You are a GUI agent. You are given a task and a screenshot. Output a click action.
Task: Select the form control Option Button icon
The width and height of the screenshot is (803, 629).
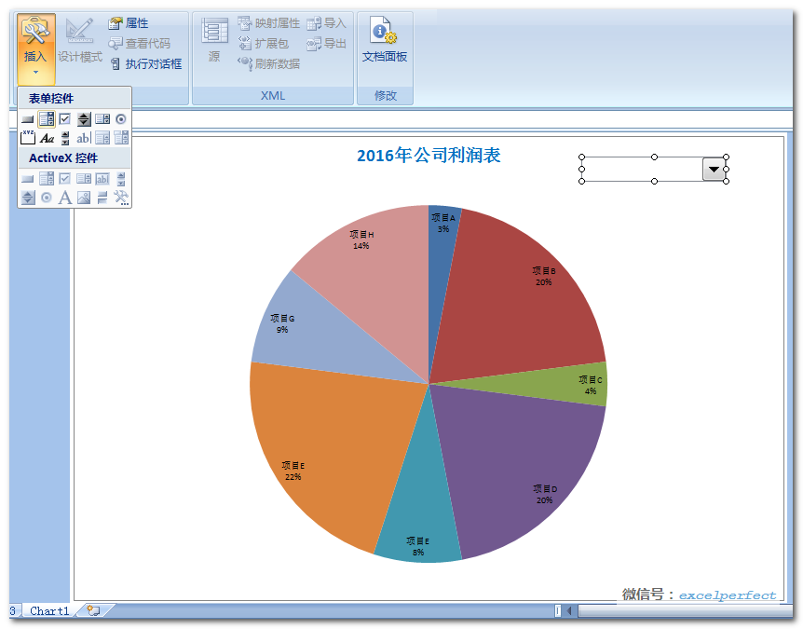tap(121, 119)
